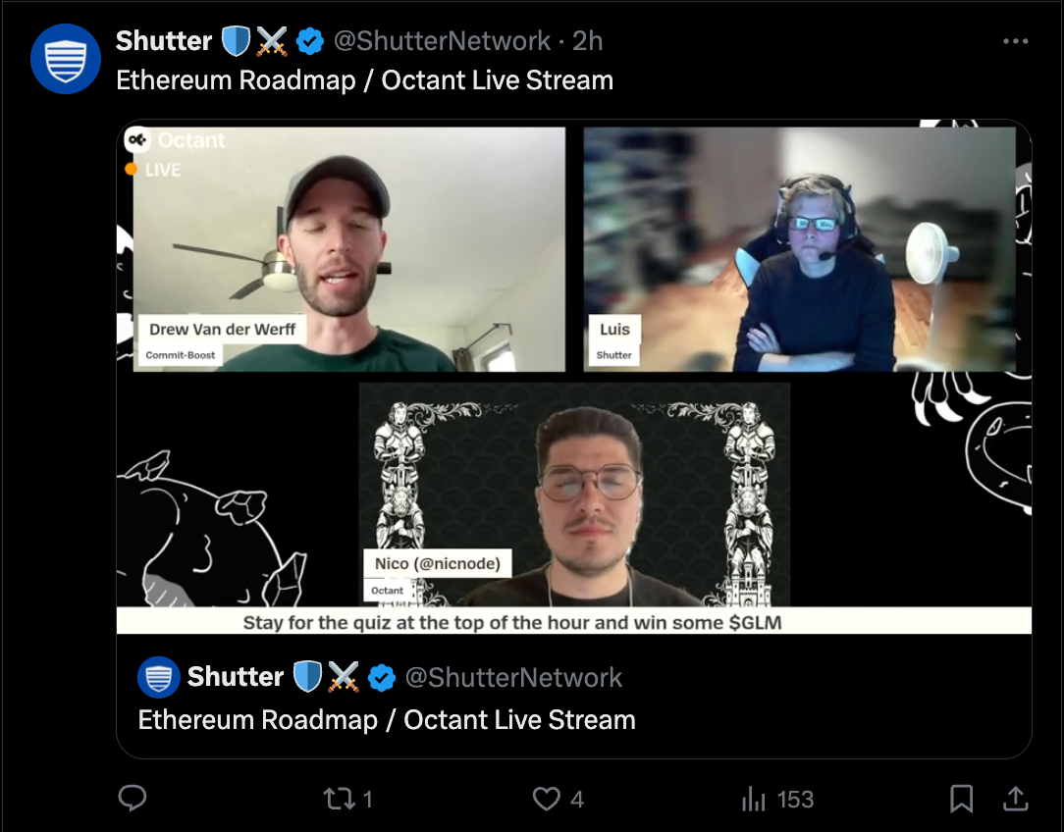Click the Nico (@nicnode) name label
This screenshot has height=832, width=1064.
[438, 563]
